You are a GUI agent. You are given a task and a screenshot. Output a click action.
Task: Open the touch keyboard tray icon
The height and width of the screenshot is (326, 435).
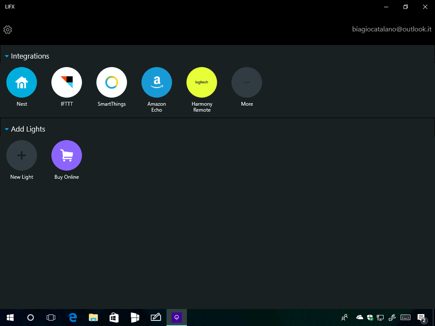click(x=405, y=318)
